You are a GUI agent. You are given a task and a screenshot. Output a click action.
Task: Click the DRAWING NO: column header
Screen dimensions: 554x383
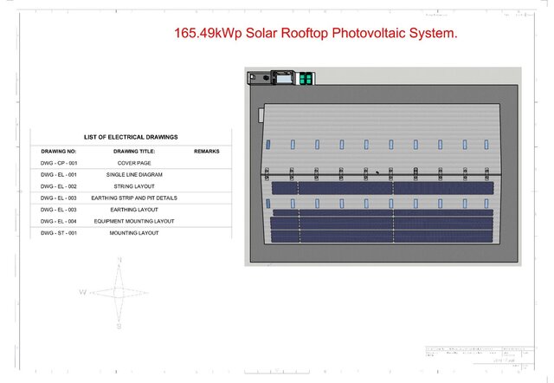point(59,151)
